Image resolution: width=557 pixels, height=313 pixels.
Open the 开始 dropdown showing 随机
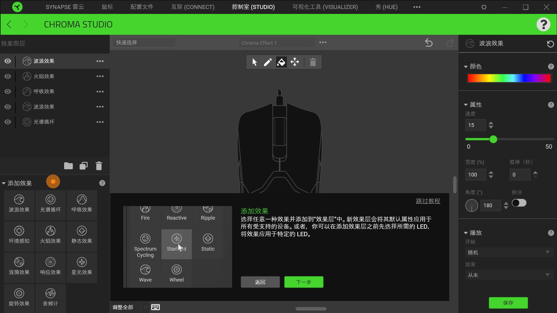(x=509, y=252)
